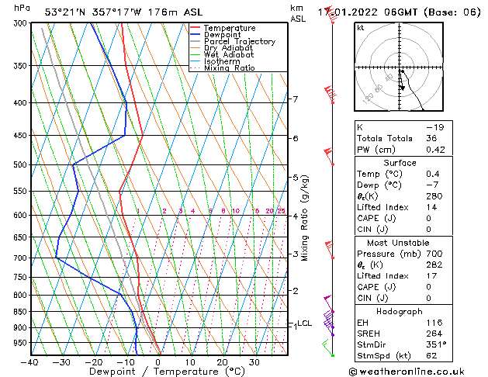Click the surface Temp value 0.4
488x377 pixels.
click(x=433, y=174)
